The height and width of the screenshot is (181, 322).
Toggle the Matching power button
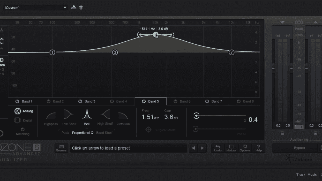(x=23, y=129)
